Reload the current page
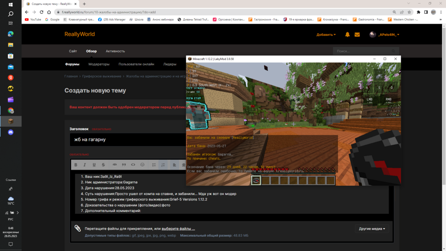 tap(41, 12)
